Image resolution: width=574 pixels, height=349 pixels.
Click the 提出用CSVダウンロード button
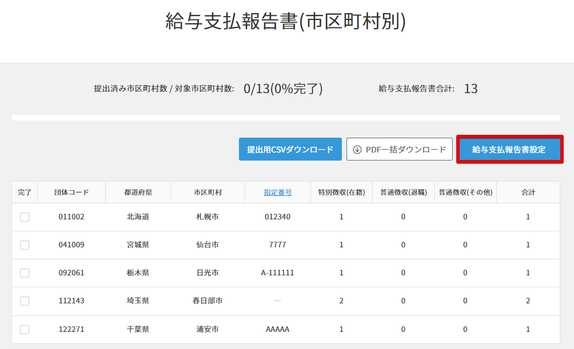click(290, 150)
